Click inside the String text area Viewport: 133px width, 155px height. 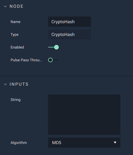(x=84, y=114)
